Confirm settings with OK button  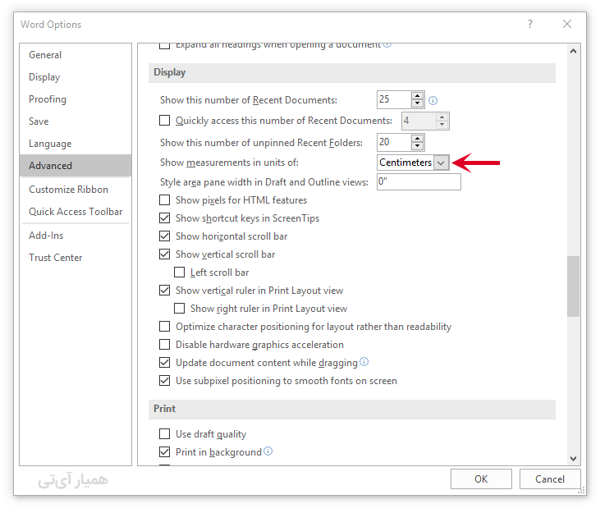click(481, 479)
